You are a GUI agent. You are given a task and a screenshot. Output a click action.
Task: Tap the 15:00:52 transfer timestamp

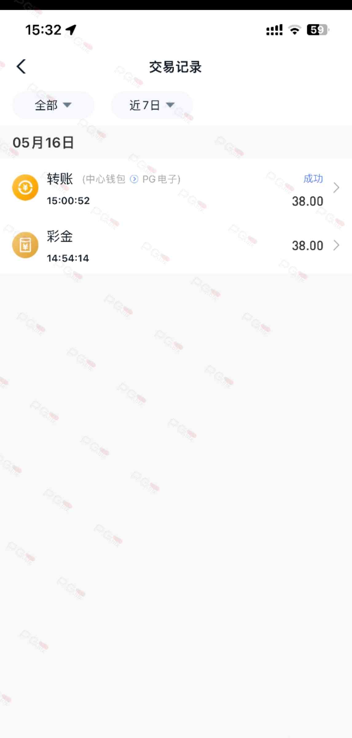click(x=68, y=201)
